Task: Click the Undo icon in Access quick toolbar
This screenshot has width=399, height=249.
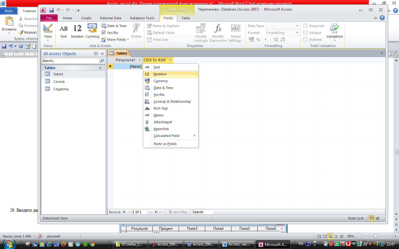Action: (58, 10)
